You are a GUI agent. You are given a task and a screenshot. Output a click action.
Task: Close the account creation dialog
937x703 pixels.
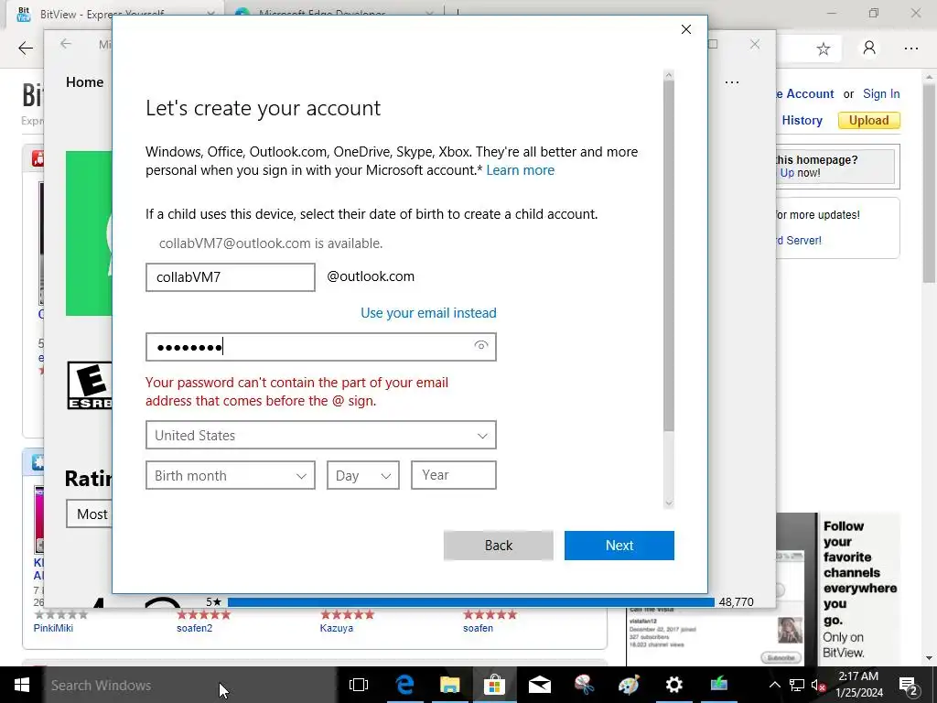click(686, 29)
